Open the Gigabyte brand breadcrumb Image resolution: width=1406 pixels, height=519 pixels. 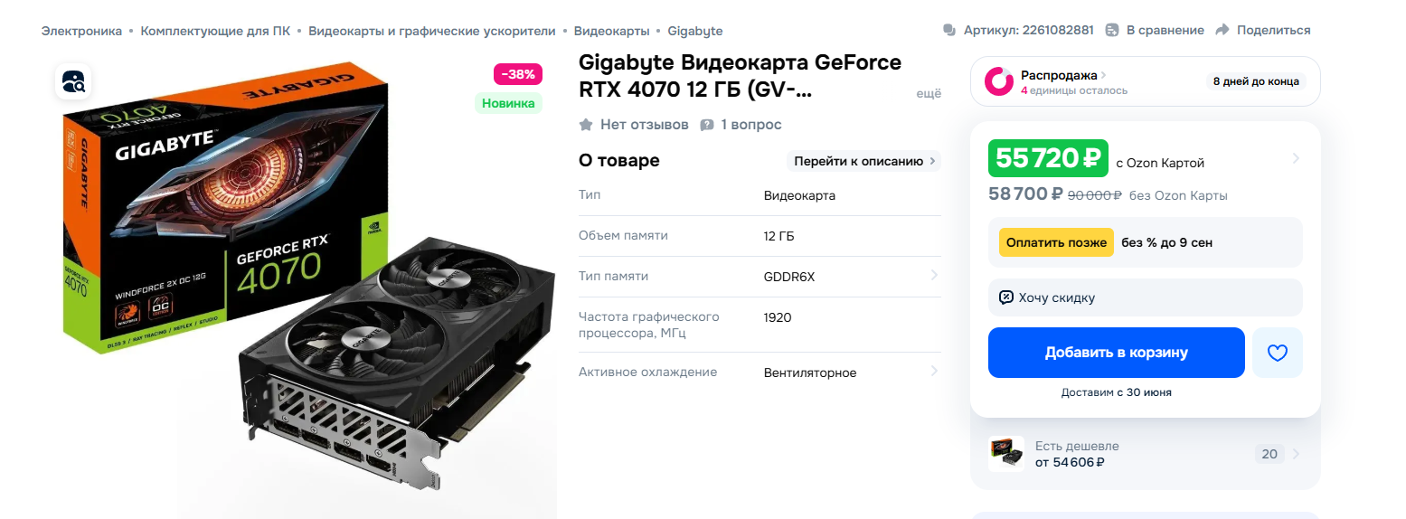[694, 31]
